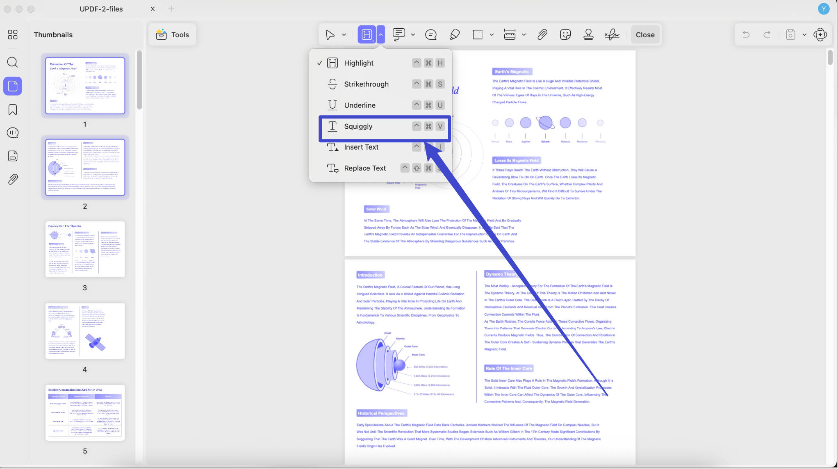838x469 pixels.
Task: Toggle the Thumbnails panel sidebar button
Action: [13, 86]
